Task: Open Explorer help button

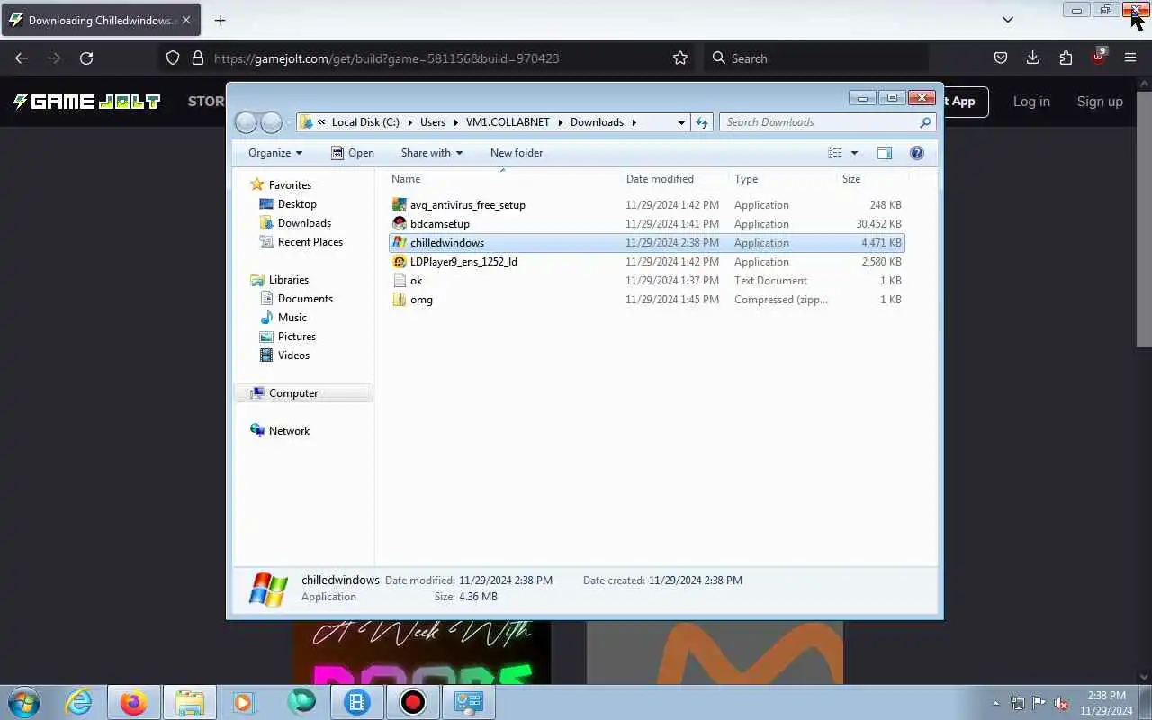Action: 917,153
